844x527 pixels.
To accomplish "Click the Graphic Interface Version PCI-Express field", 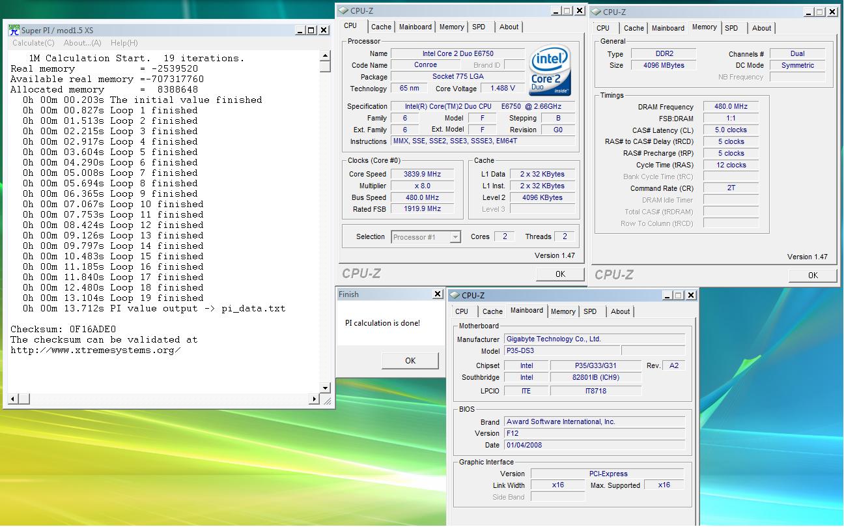I will pyautogui.click(x=606, y=474).
